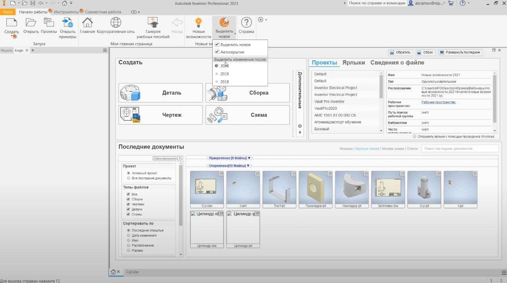The image size is (507, 283).
Task: Click the Корпоративная сеть globe icon
Action: coord(116,23)
